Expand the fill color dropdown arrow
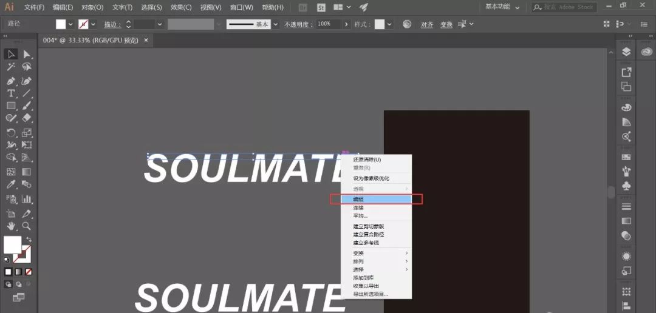Viewport: 656px width, 313px height. coord(70,24)
